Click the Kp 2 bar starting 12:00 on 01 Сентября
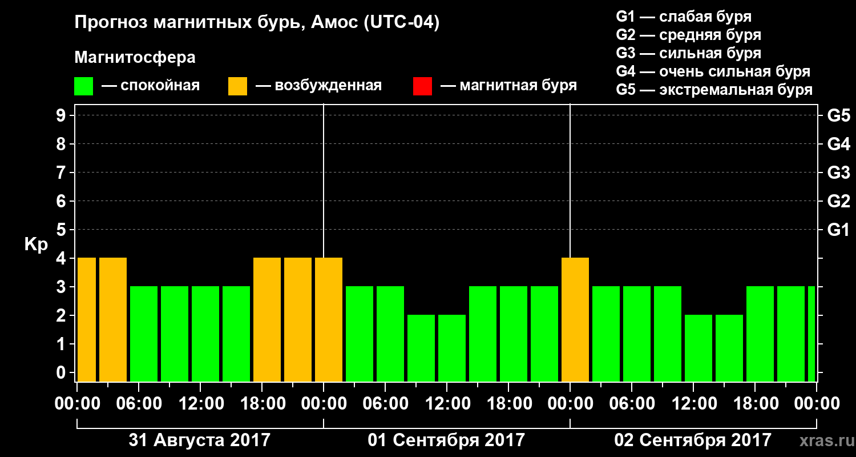The width and height of the screenshot is (856, 457). (452, 348)
